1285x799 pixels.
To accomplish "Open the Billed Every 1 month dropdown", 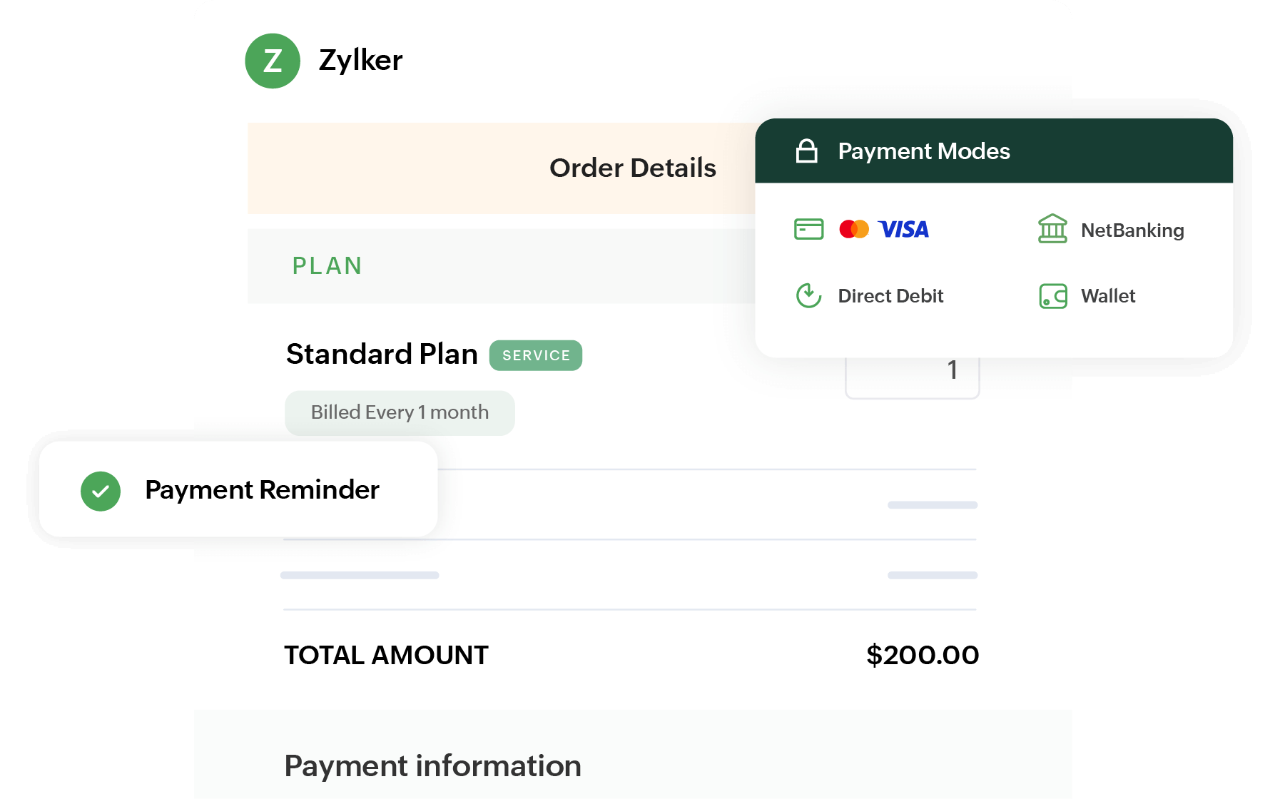I will [x=400, y=412].
